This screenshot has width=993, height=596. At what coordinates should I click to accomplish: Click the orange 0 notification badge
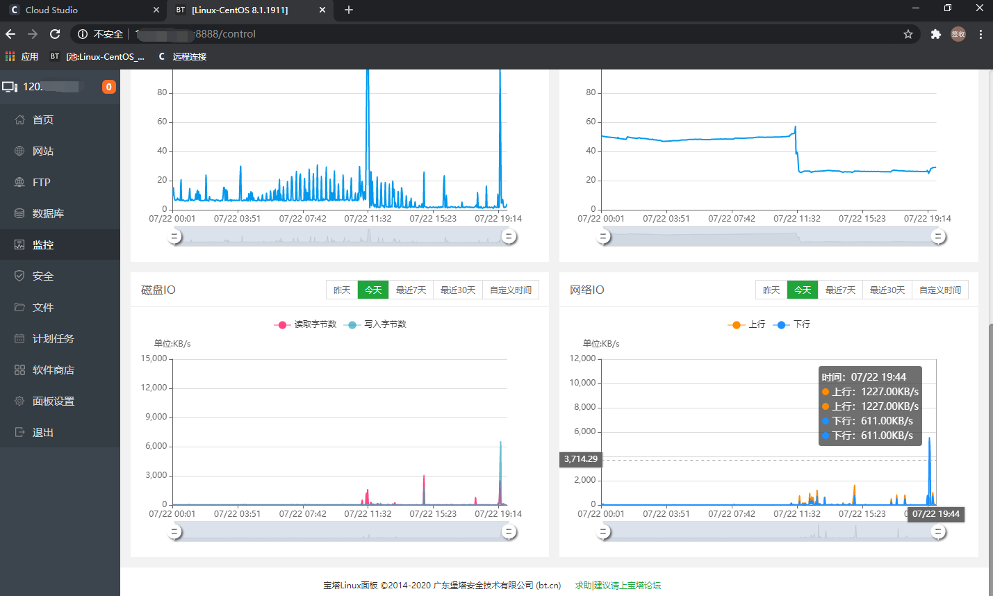pyautogui.click(x=108, y=87)
